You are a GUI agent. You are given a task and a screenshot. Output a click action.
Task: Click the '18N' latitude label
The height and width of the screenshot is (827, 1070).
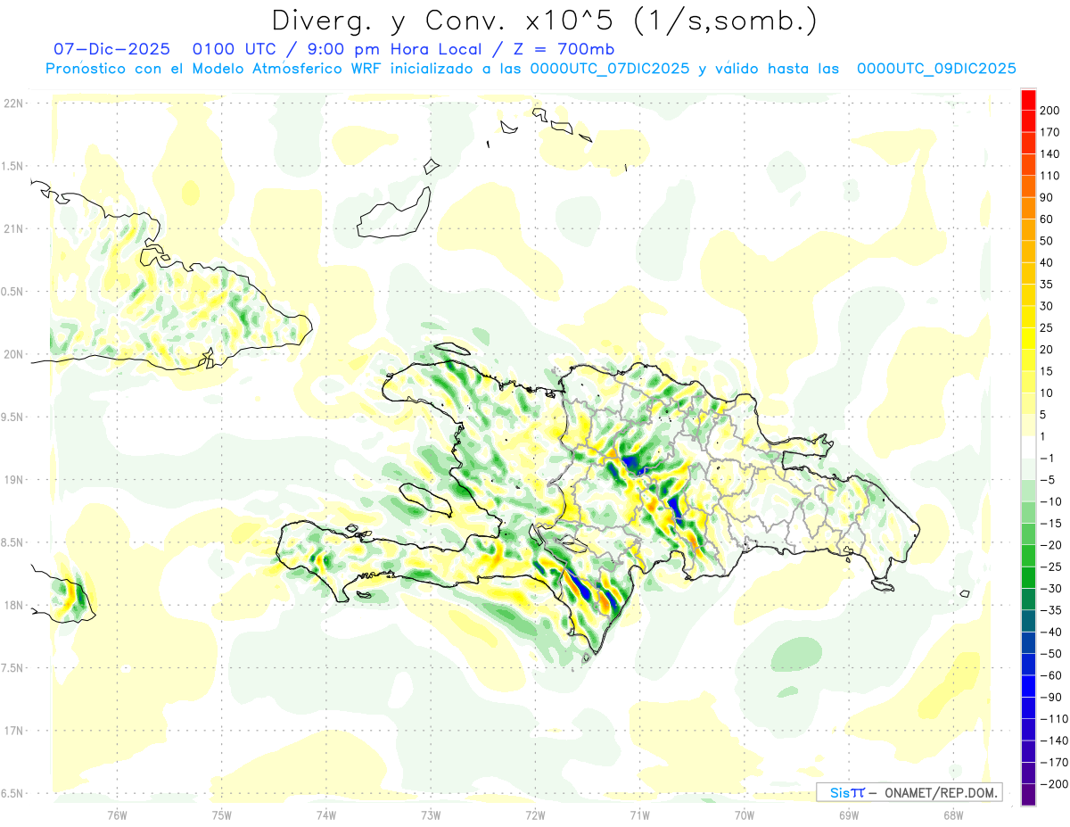(x=12, y=605)
